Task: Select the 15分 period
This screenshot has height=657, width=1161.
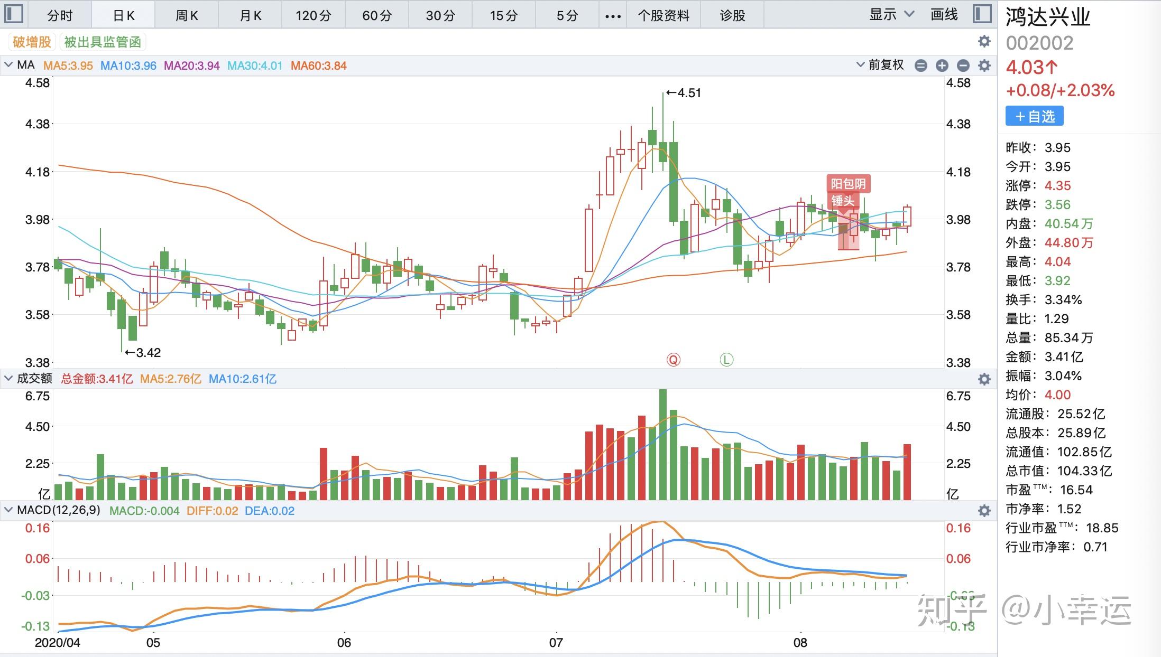Action: pyautogui.click(x=503, y=15)
